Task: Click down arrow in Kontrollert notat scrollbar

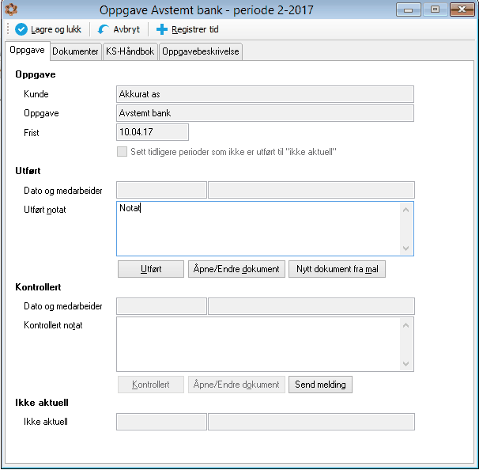Action: pos(406,364)
